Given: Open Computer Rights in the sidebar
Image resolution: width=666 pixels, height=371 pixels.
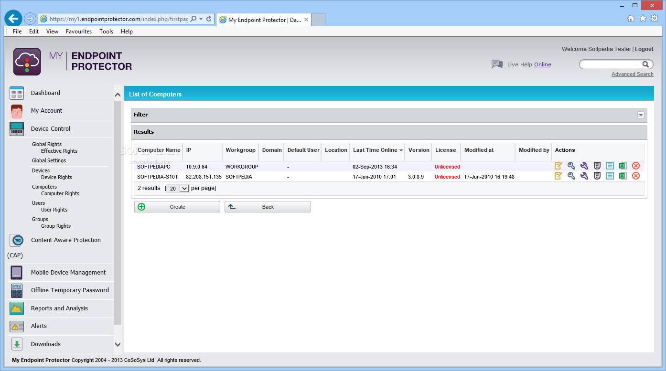Looking at the screenshot, I should (60, 193).
